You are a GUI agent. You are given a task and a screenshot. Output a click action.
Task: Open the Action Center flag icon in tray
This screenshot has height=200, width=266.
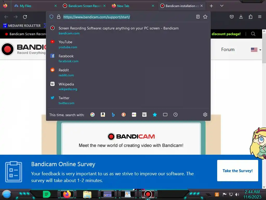[224, 194]
